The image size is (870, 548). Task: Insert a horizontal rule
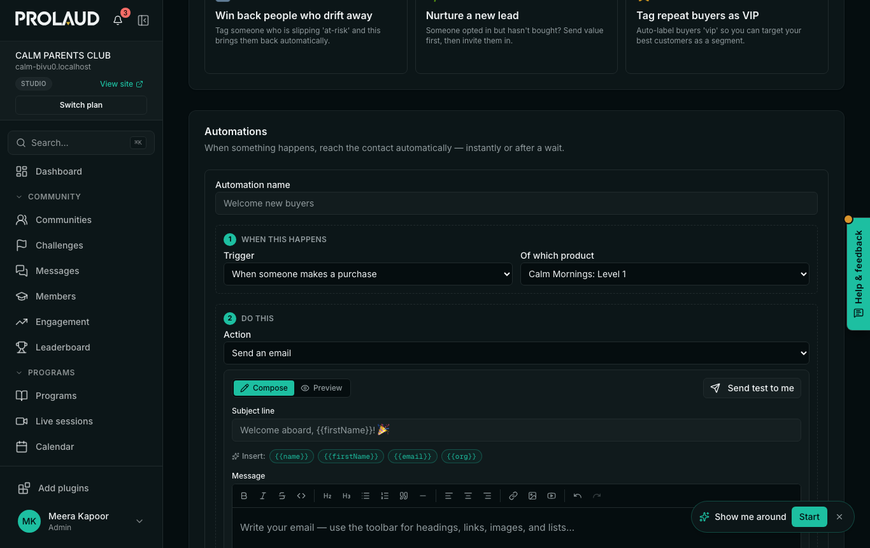click(x=423, y=496)
